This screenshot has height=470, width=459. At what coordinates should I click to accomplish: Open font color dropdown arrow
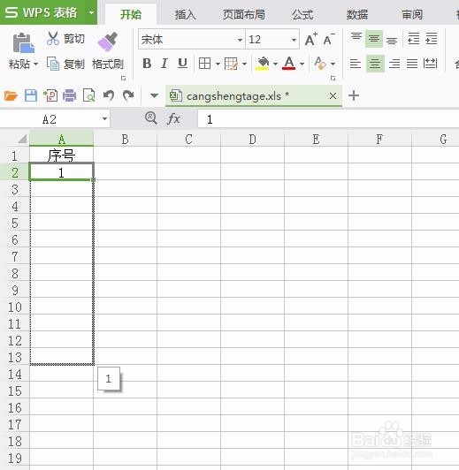[302, 64]
